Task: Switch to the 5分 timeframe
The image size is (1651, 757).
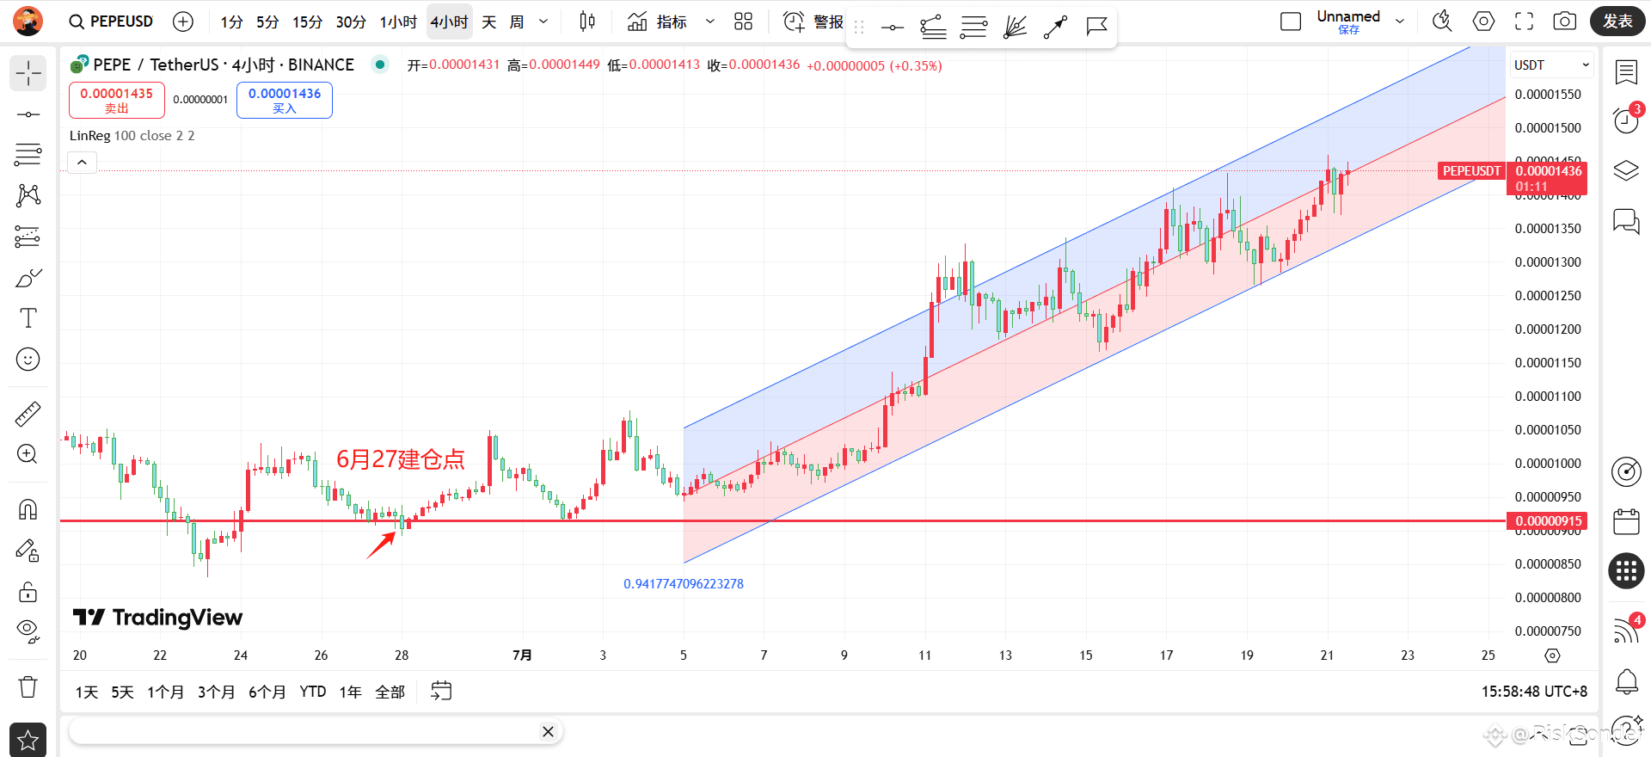Action: (267, 22)
